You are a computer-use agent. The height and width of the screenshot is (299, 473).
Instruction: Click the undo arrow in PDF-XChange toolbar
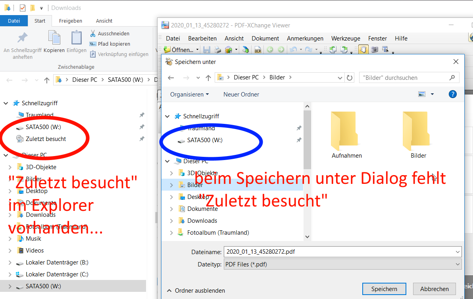(x=293, y=50)
